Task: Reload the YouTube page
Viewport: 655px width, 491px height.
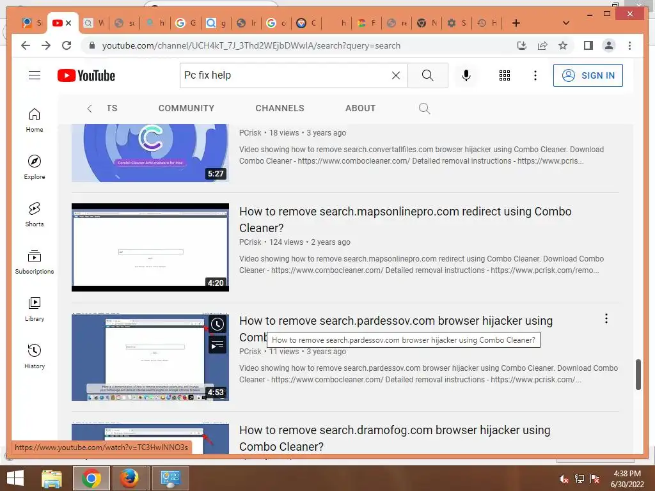Action: [x=67, y=45]
